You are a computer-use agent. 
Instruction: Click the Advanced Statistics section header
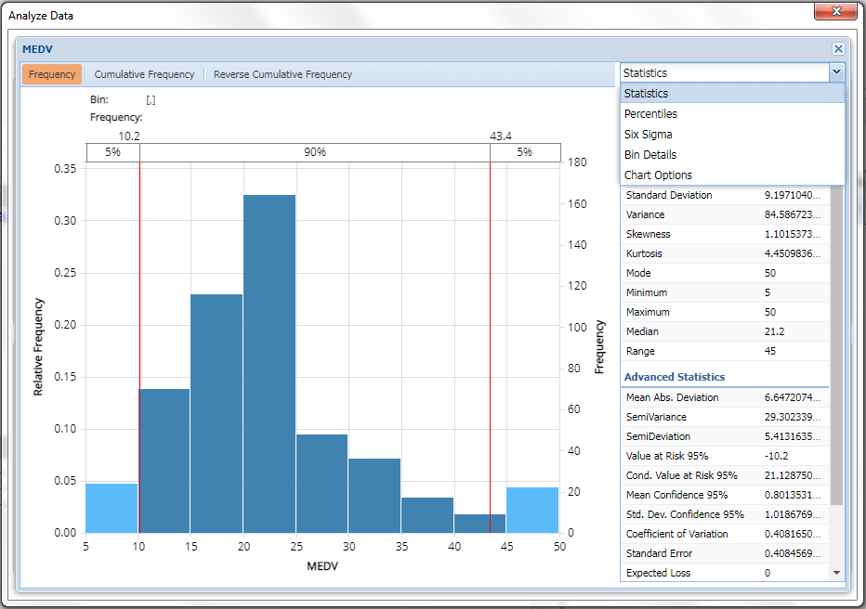point(674,377)
